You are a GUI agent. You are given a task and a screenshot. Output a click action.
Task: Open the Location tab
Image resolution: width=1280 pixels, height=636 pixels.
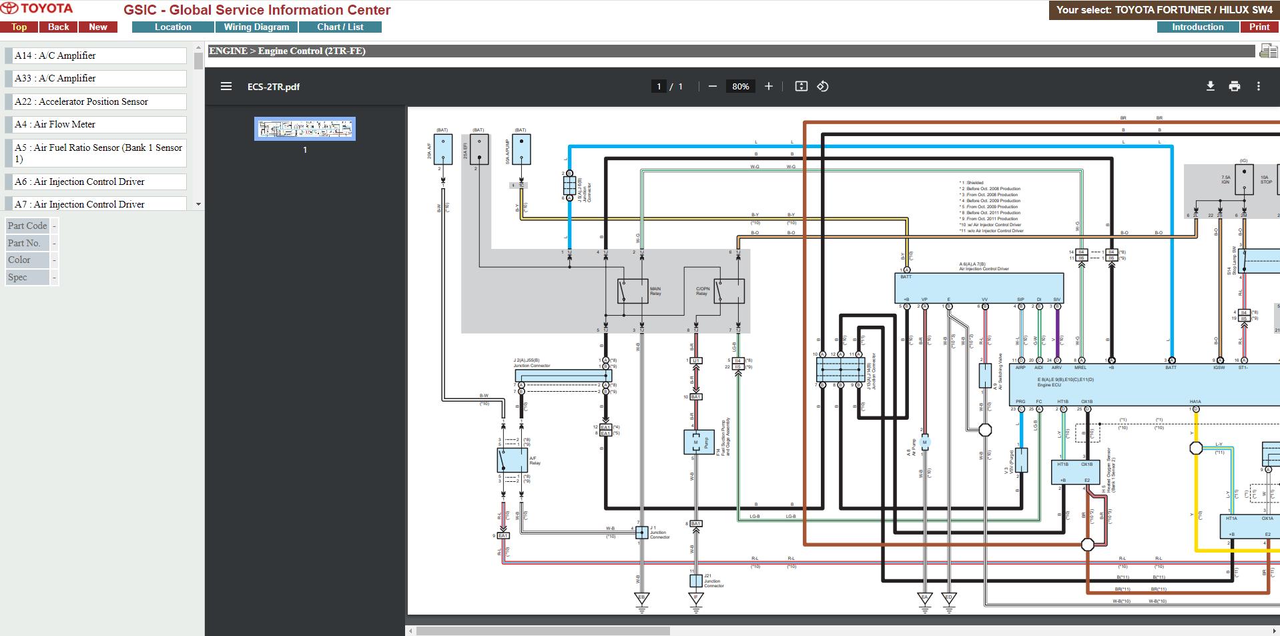point(173,27)
